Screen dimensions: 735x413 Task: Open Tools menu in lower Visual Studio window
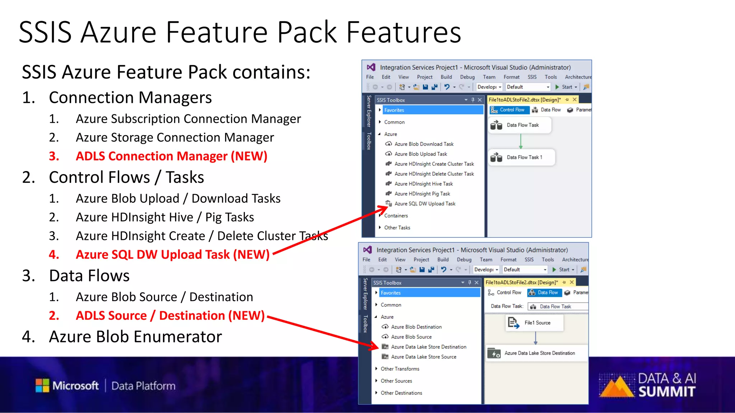tap(548, 260)
